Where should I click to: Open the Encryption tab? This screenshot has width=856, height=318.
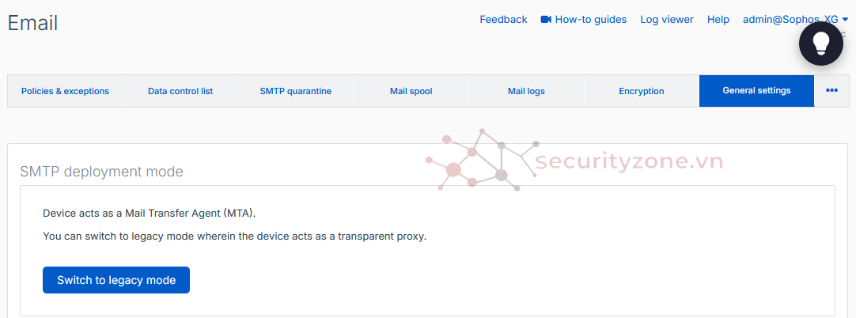pos(641,91)
